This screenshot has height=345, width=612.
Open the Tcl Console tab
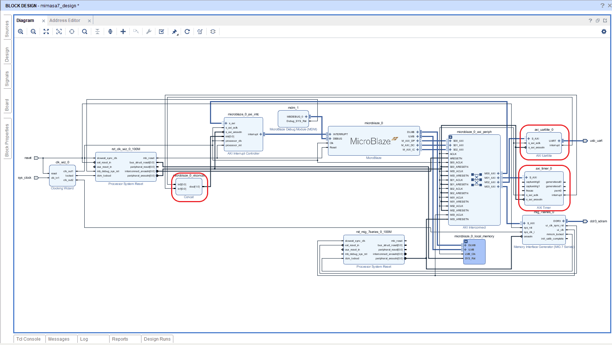click(x=29, y=339)
